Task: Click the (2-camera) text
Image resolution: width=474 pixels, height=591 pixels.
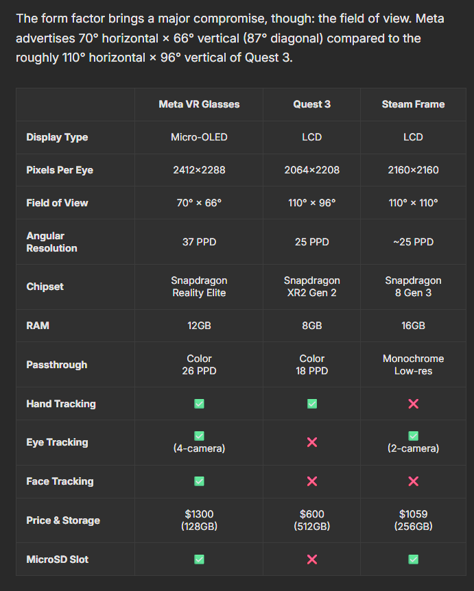Action: (413, 448)
